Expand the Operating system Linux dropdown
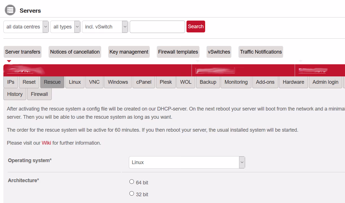This screenshot has height=203, width=345. tap(187, 162)
